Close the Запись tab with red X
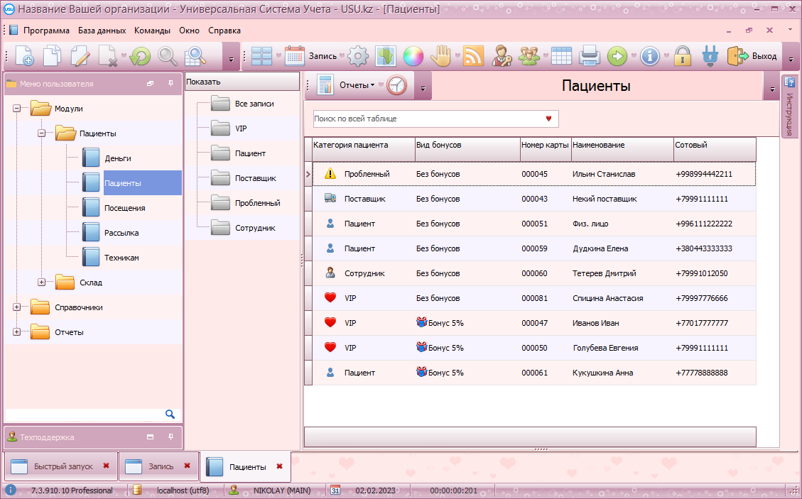 pos(188,466)
